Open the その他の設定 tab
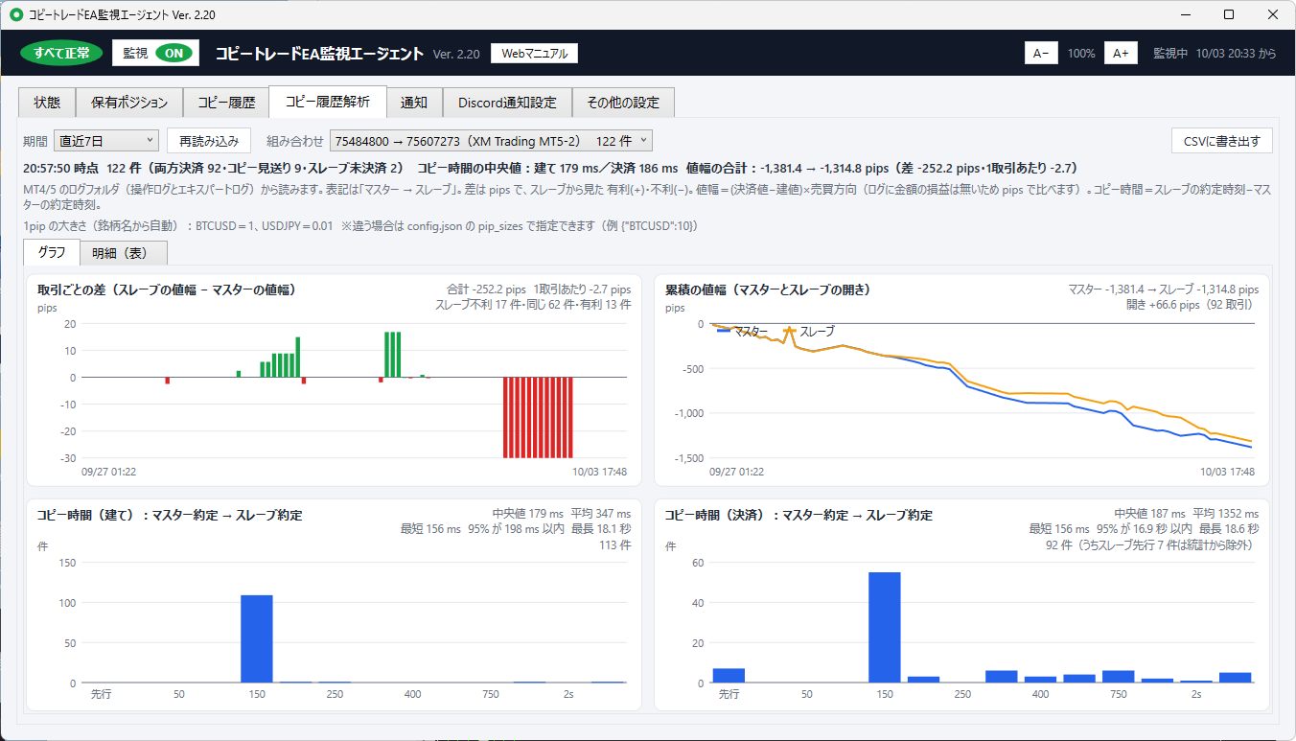Viewport: 1296px width, 741px height. [623, 103]
